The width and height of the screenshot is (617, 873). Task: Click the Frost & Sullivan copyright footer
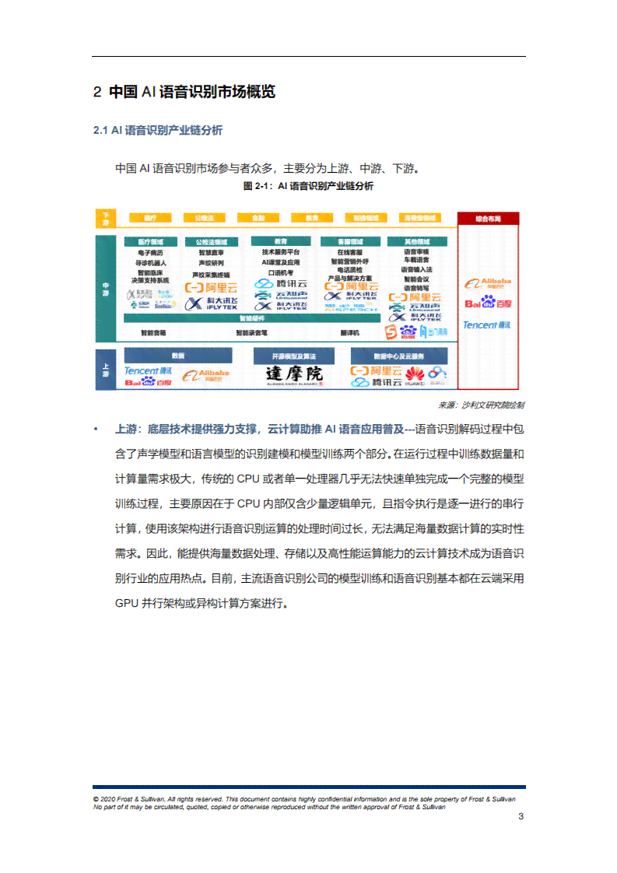pyautogui.click(x=304, y=803)
